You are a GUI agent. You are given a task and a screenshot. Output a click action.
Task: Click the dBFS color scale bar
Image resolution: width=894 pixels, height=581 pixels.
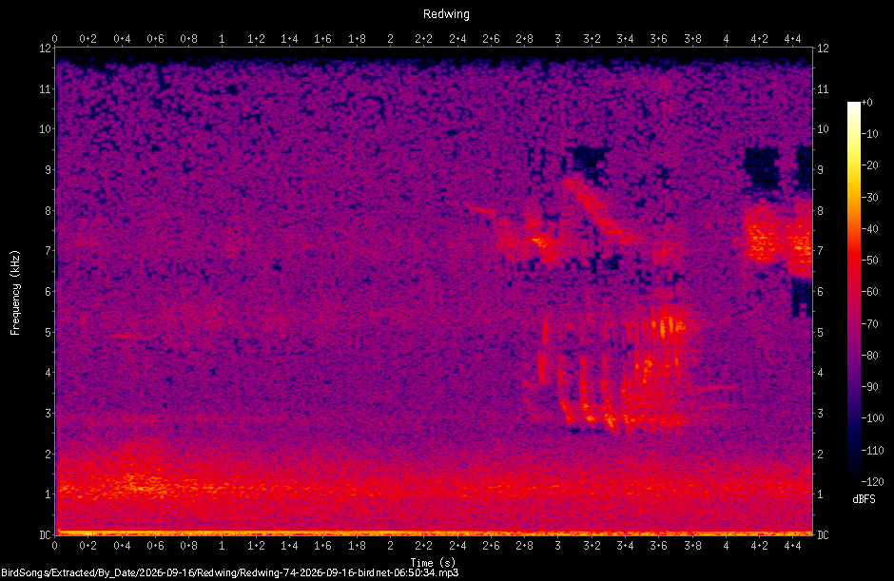pyautogui.click(x=853, y=291)
